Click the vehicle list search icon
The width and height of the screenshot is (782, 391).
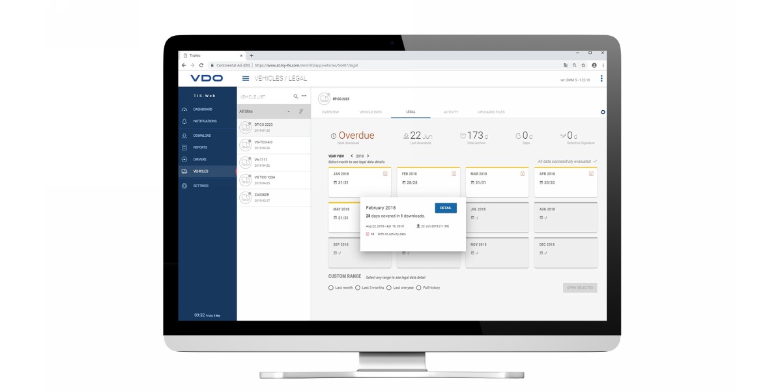[x=295, y=96]
